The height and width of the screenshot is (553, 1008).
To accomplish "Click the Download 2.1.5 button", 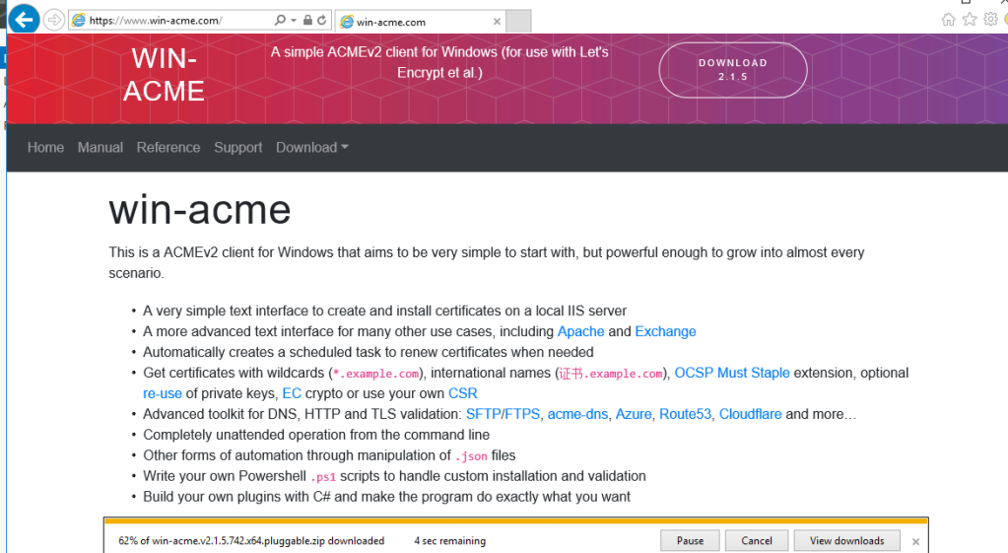I will point(733,69).
